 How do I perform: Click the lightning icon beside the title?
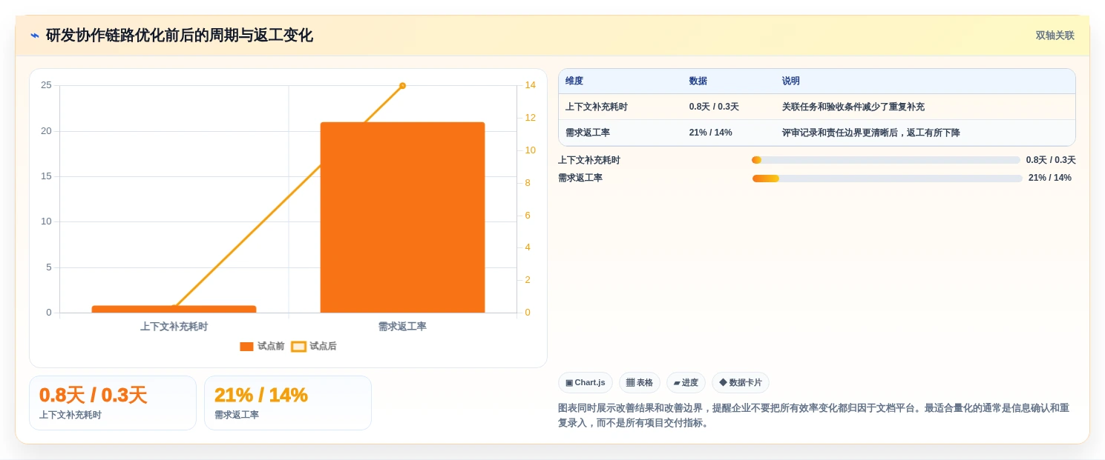(x=35, y=36)
